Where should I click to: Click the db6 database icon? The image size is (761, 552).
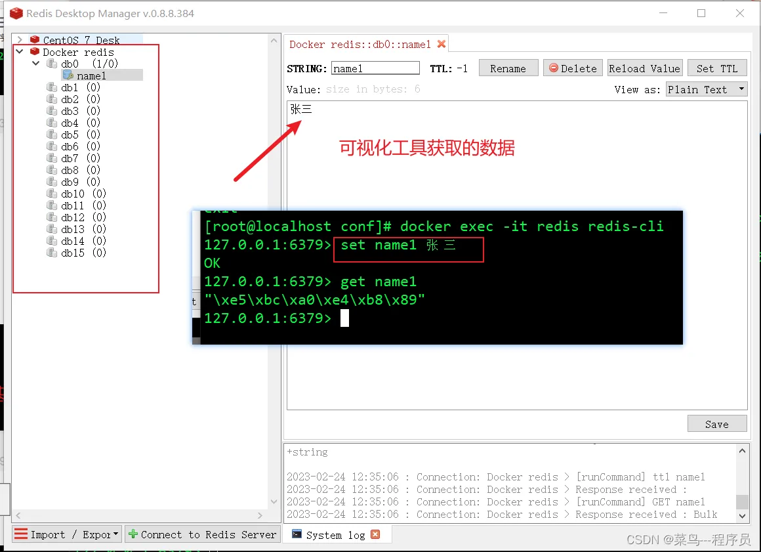tap(52, 146)
